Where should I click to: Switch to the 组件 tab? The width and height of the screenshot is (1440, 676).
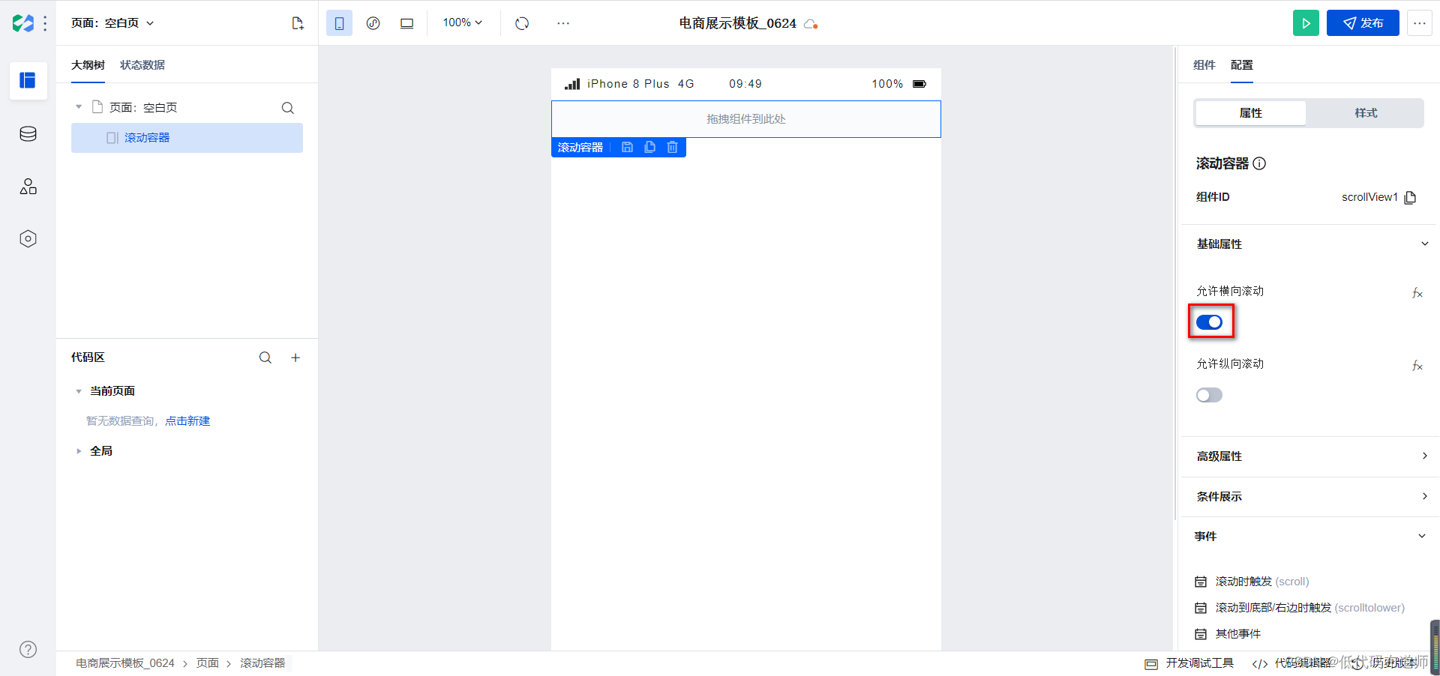point(1204,65)
